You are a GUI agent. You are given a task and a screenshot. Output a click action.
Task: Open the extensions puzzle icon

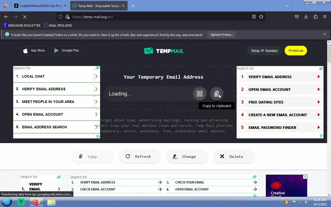(315, 17)
